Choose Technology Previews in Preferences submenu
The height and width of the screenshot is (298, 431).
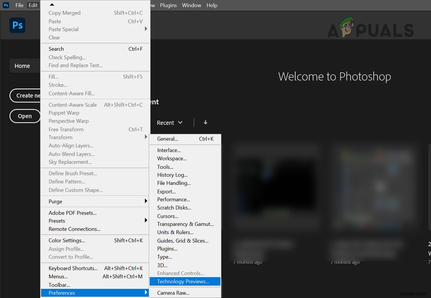tap(185, 282)
